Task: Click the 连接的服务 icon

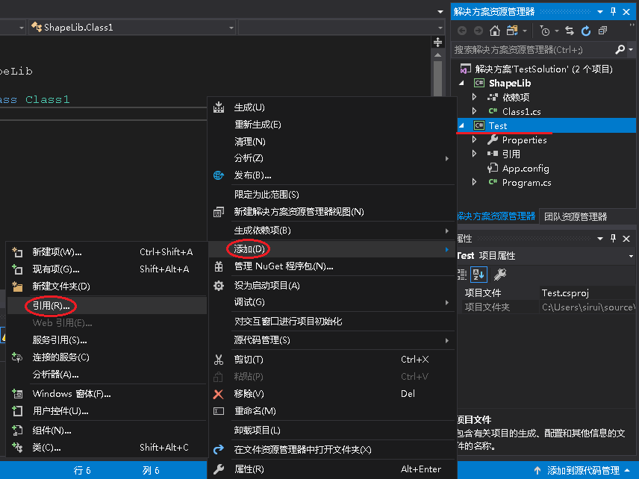Action: point(17,357)
